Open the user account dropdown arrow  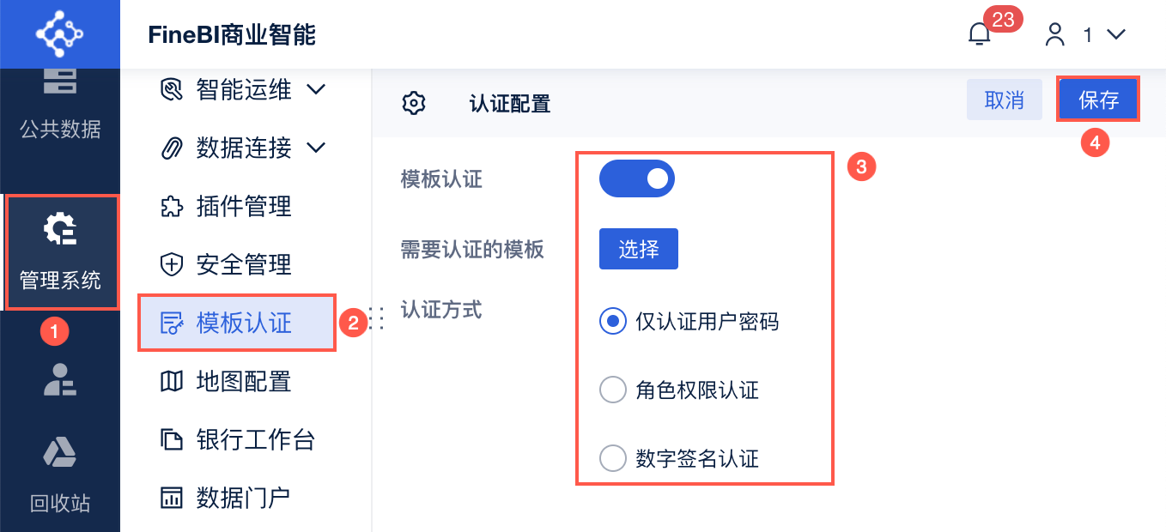(x=1115, y=34)
